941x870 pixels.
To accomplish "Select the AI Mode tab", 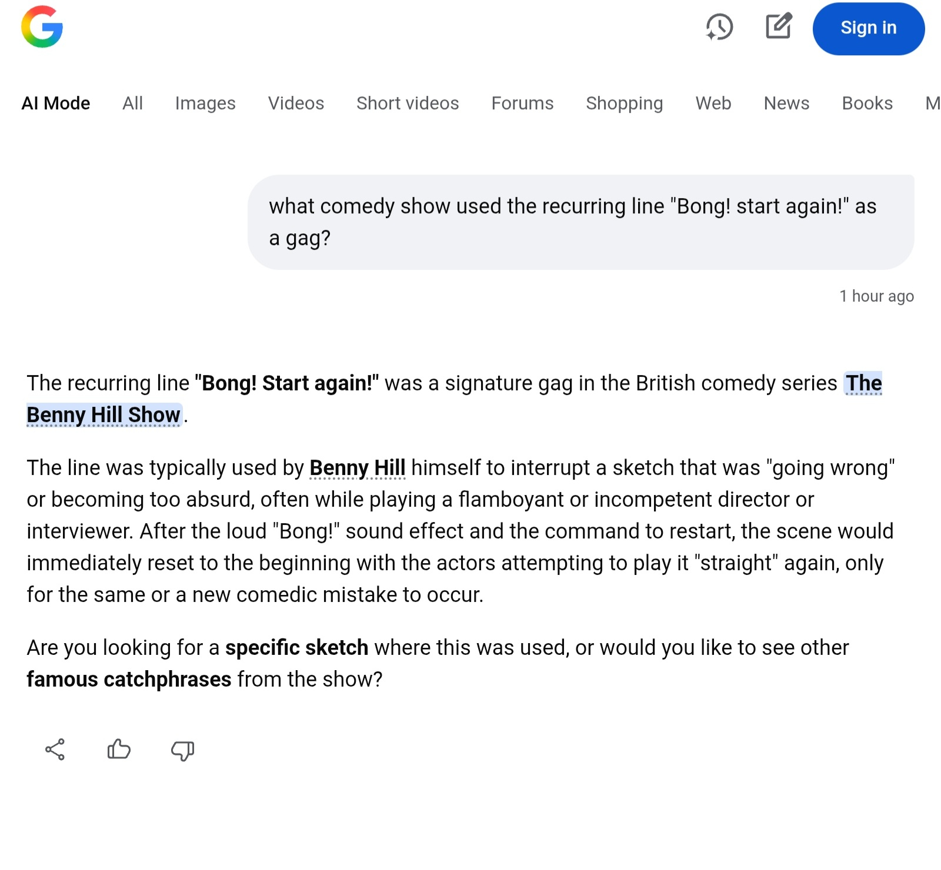I will [x=56, y=103].
